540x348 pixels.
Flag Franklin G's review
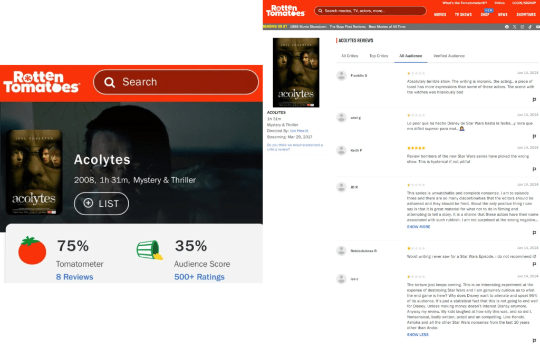534,100
